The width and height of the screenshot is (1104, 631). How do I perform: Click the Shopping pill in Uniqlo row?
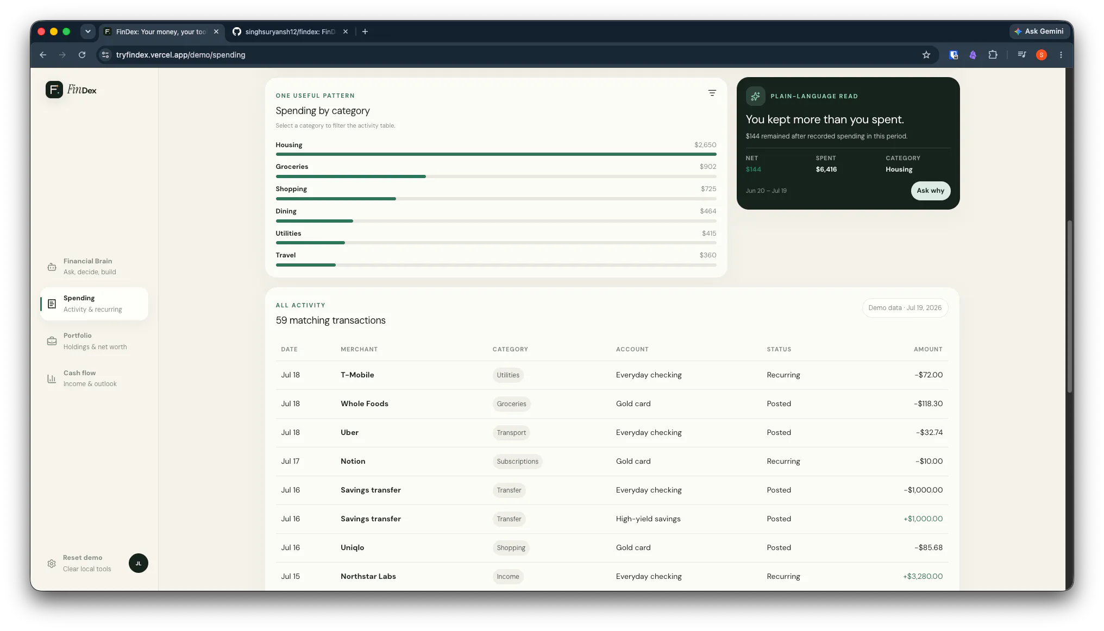[x=511, y=548]
